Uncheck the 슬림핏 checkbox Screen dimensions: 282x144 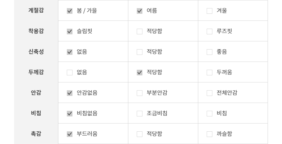point(70,31)
